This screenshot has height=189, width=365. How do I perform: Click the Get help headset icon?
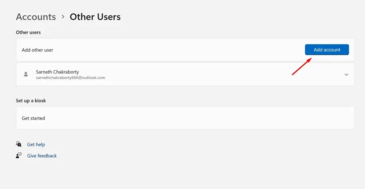(x=19, y=144)
